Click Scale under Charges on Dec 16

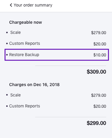[15, 95]
